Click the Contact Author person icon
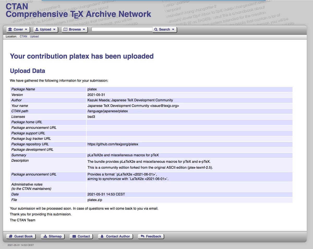Image resolution: width=313 pixels, height=249 pixels. [x=102, y=236]
